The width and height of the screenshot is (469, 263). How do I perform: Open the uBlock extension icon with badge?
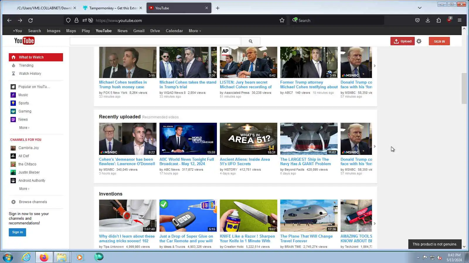tap(449, 20)
